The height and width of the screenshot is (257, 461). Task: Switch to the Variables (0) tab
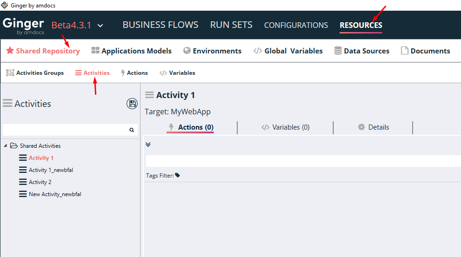click(x=286, y=127)
